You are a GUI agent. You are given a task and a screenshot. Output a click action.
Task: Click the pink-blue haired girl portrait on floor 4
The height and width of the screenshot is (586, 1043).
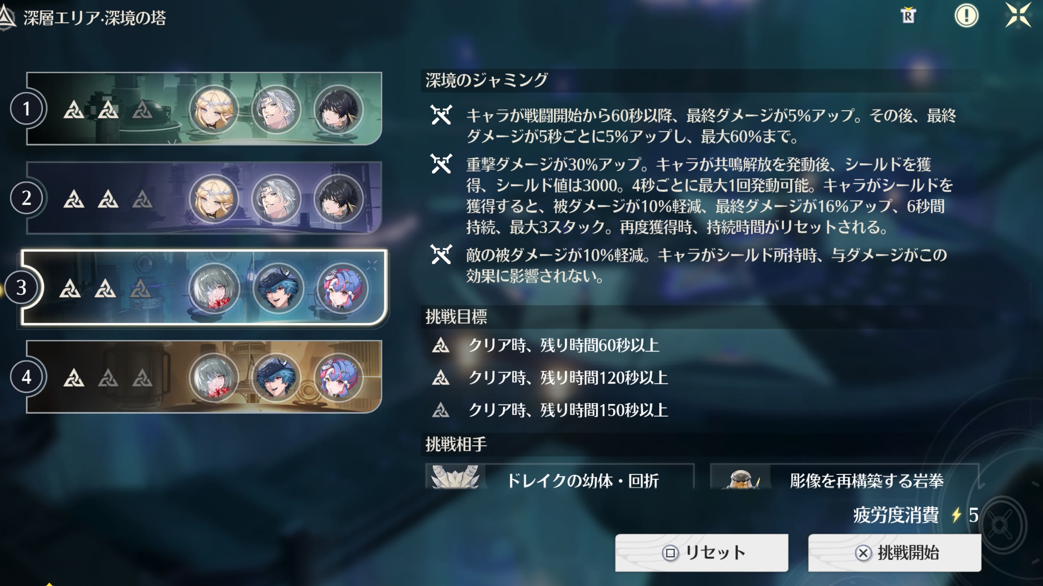tap(338, 377)
